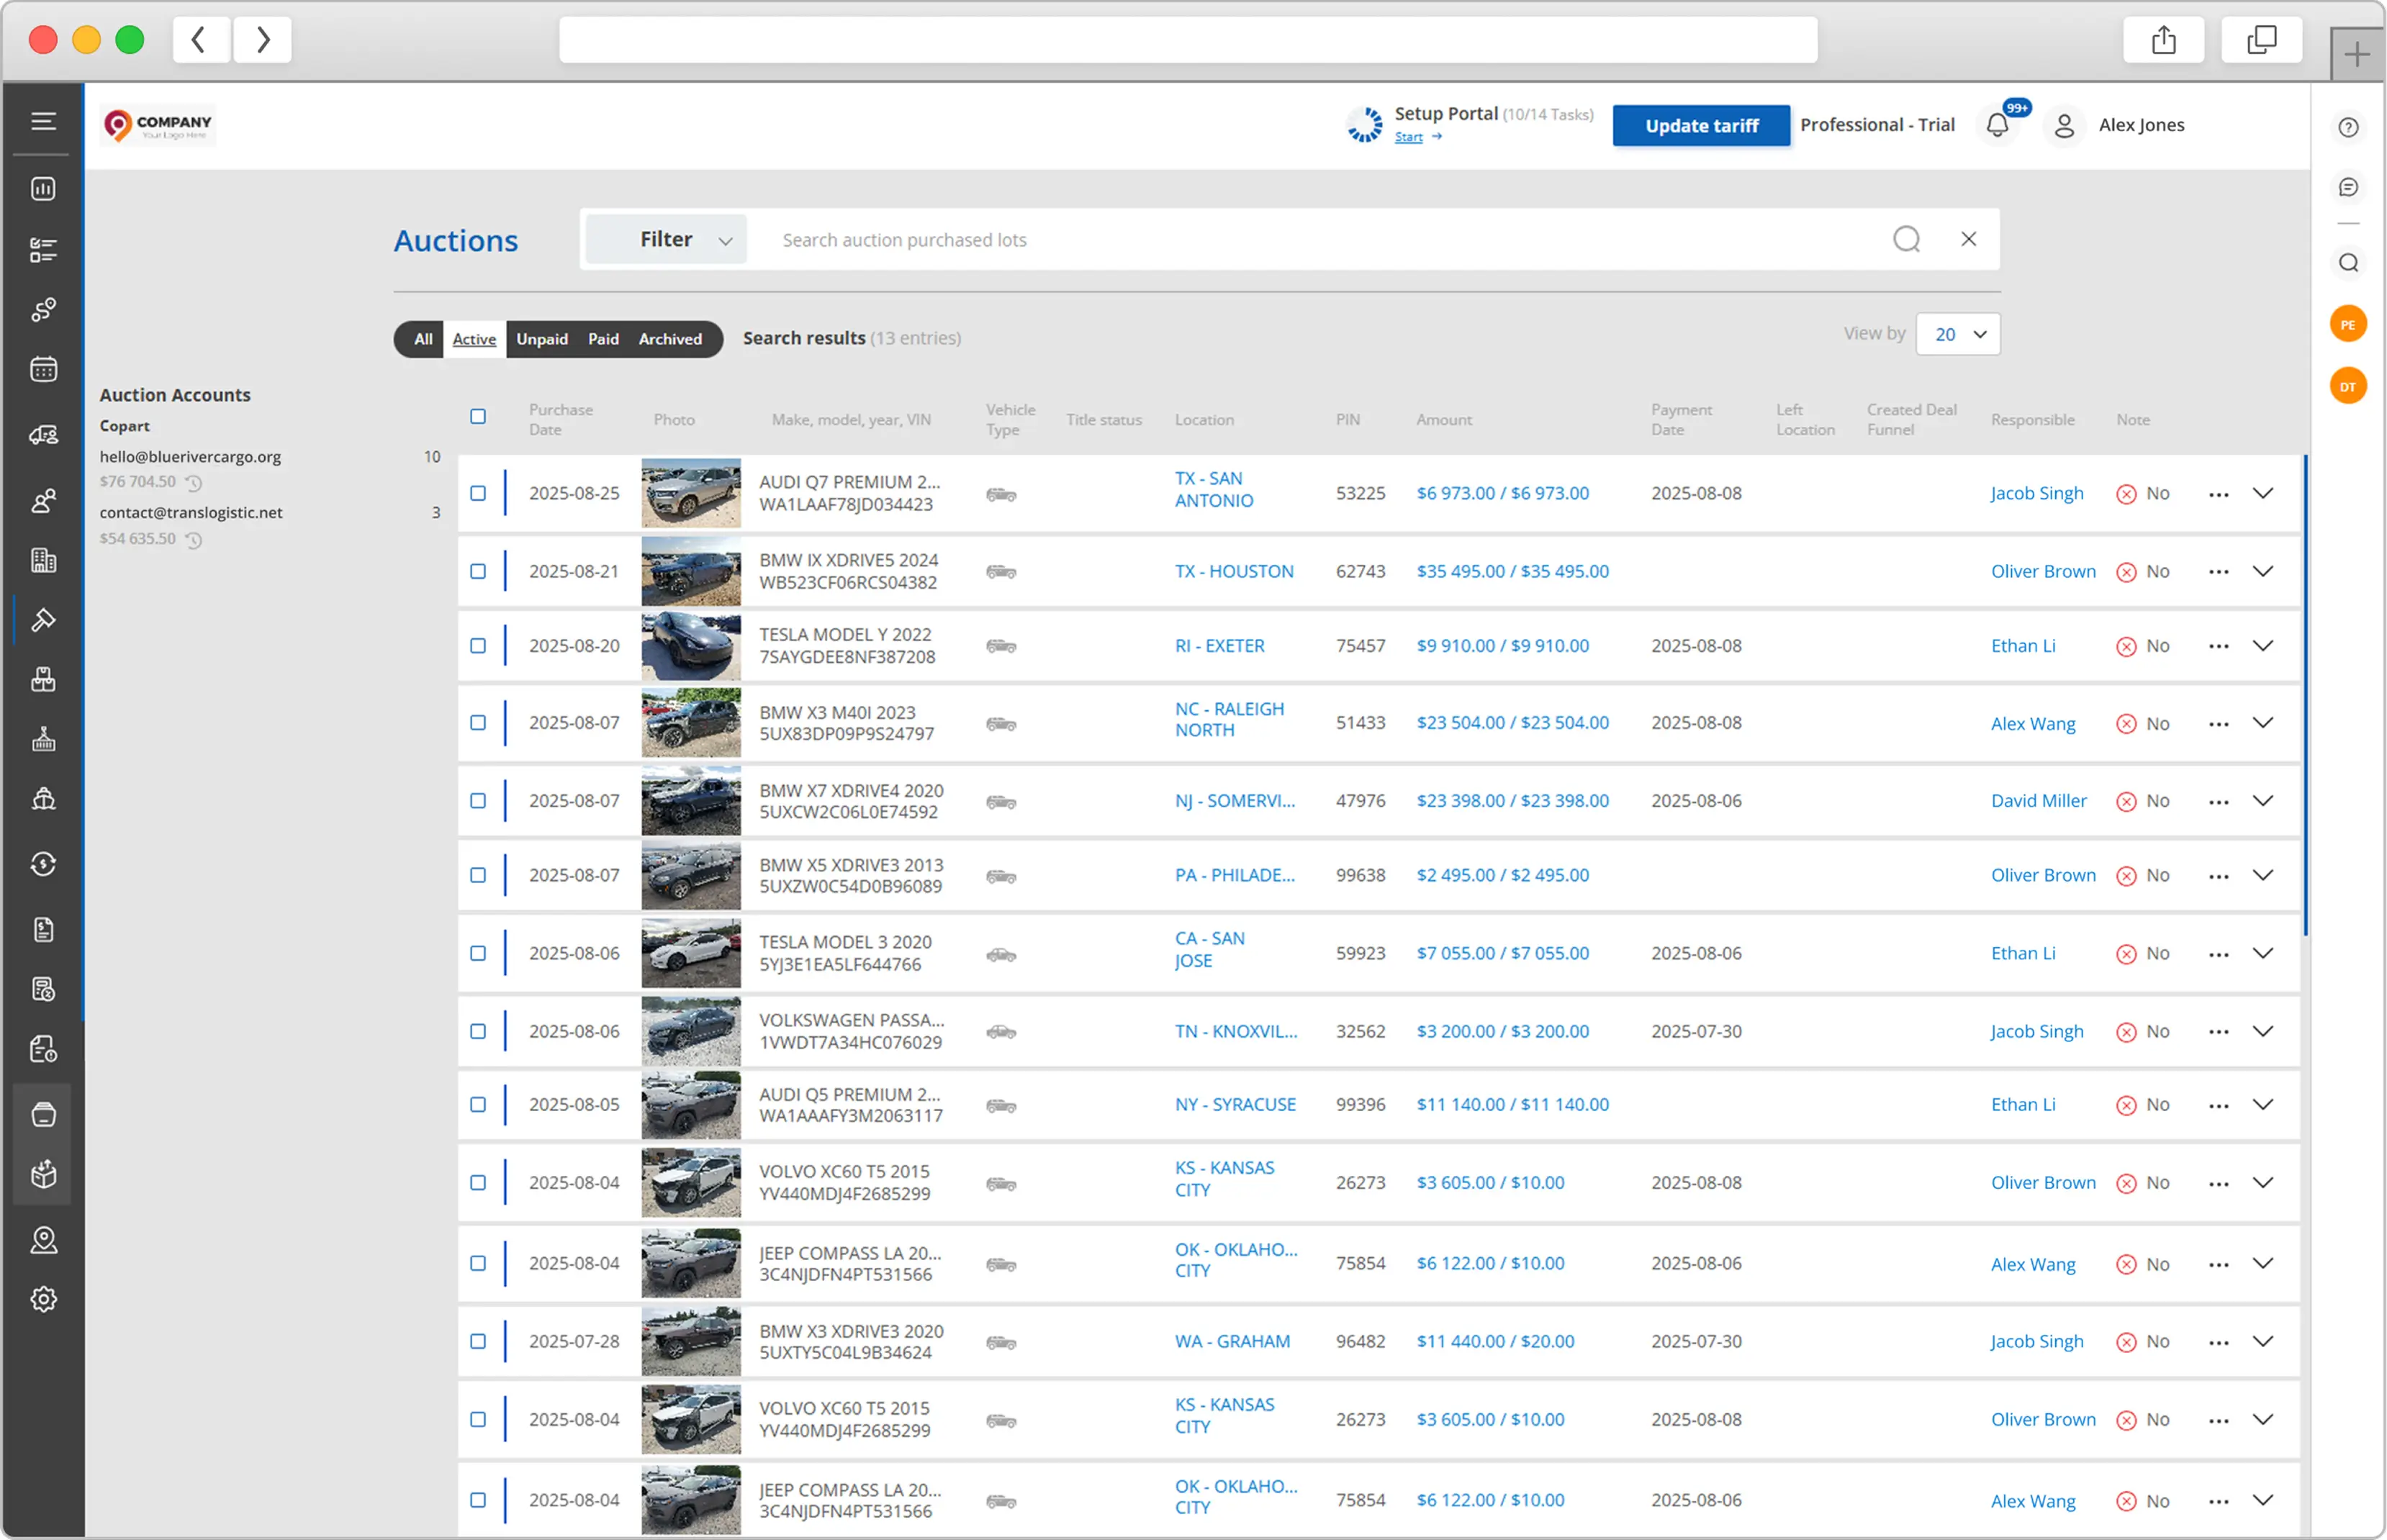Click the note status icon for BMW IX row

coord(2126,572)
